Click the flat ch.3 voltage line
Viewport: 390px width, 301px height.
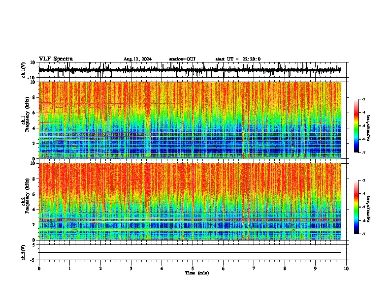(190, 252)
